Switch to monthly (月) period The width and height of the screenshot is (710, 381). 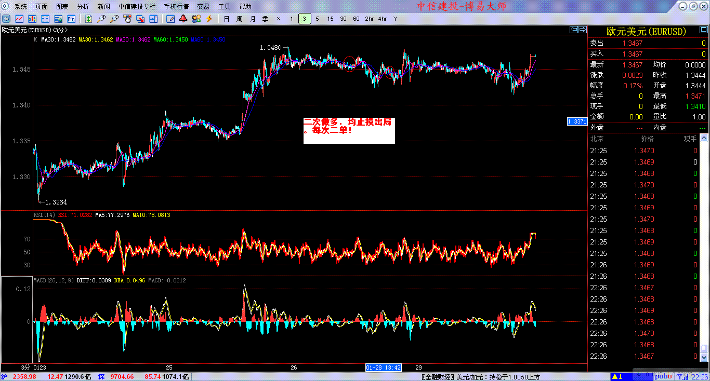252,19
